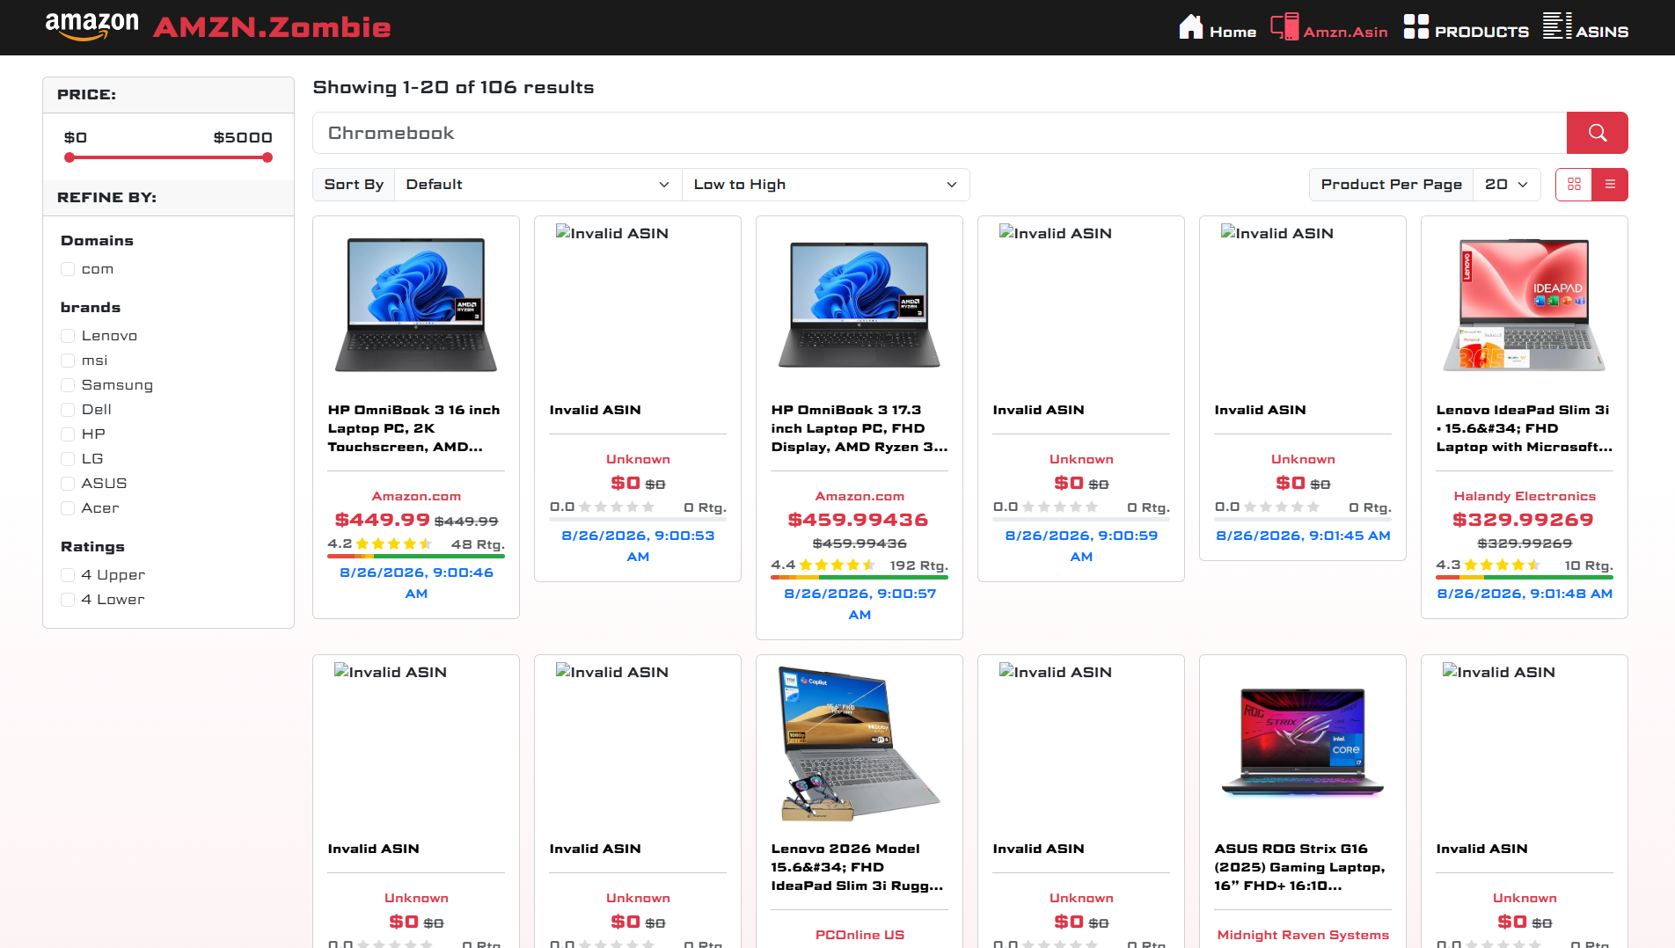Click the Halandy Electronics seller name
Image resolution: width=1675 pixels, height=948 pixels.
click(1525, 496)
